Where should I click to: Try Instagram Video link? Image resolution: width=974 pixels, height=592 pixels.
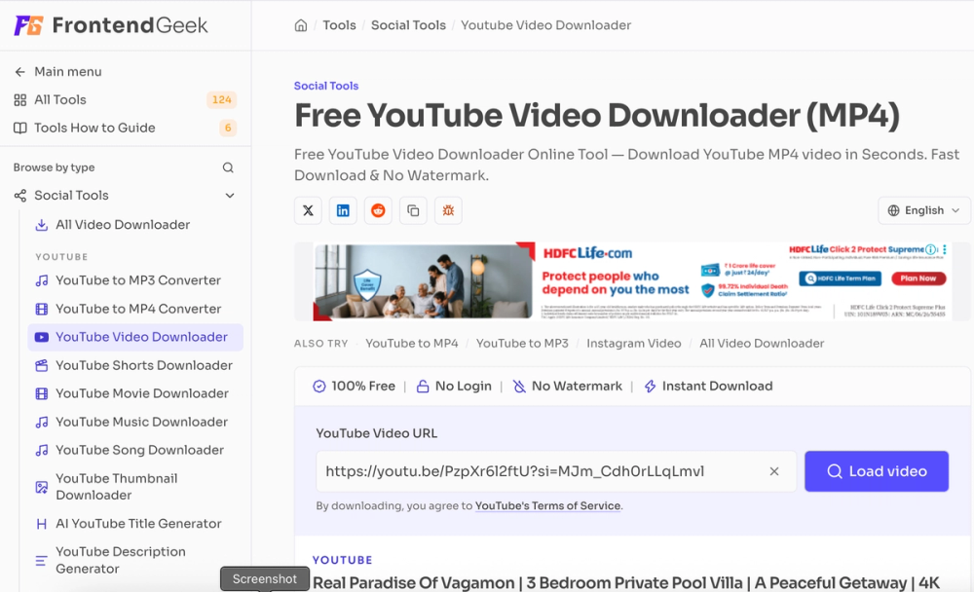(634, 344)
